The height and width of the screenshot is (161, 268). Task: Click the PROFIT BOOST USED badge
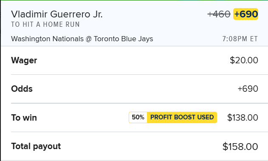tap(182, 117)
